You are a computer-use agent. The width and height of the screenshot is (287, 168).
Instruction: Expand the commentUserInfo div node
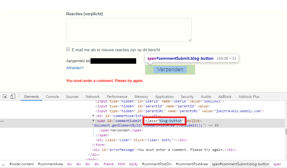coord(93,116)
